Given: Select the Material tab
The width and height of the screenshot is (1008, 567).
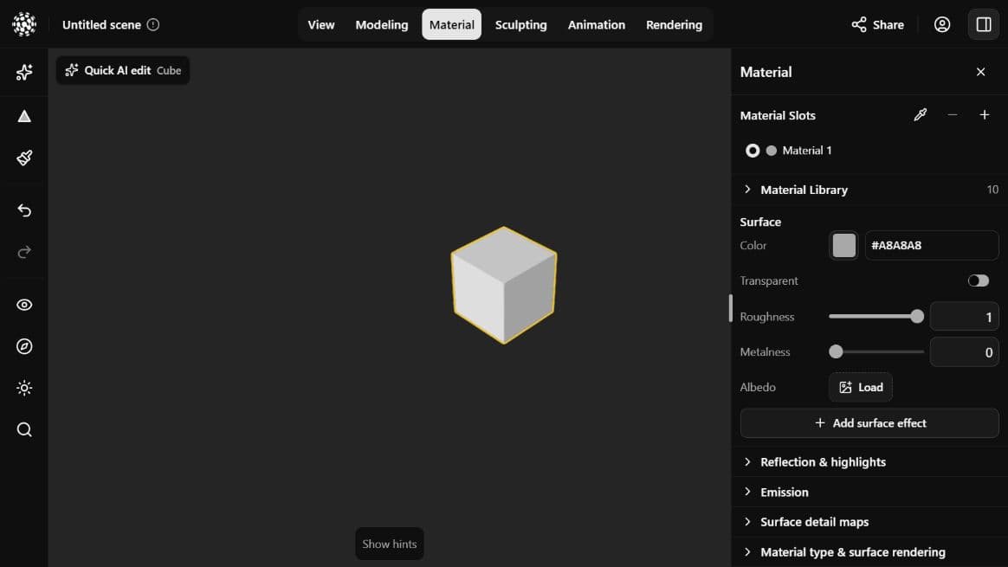Looking at the screenshot, I should click(451, 24).
